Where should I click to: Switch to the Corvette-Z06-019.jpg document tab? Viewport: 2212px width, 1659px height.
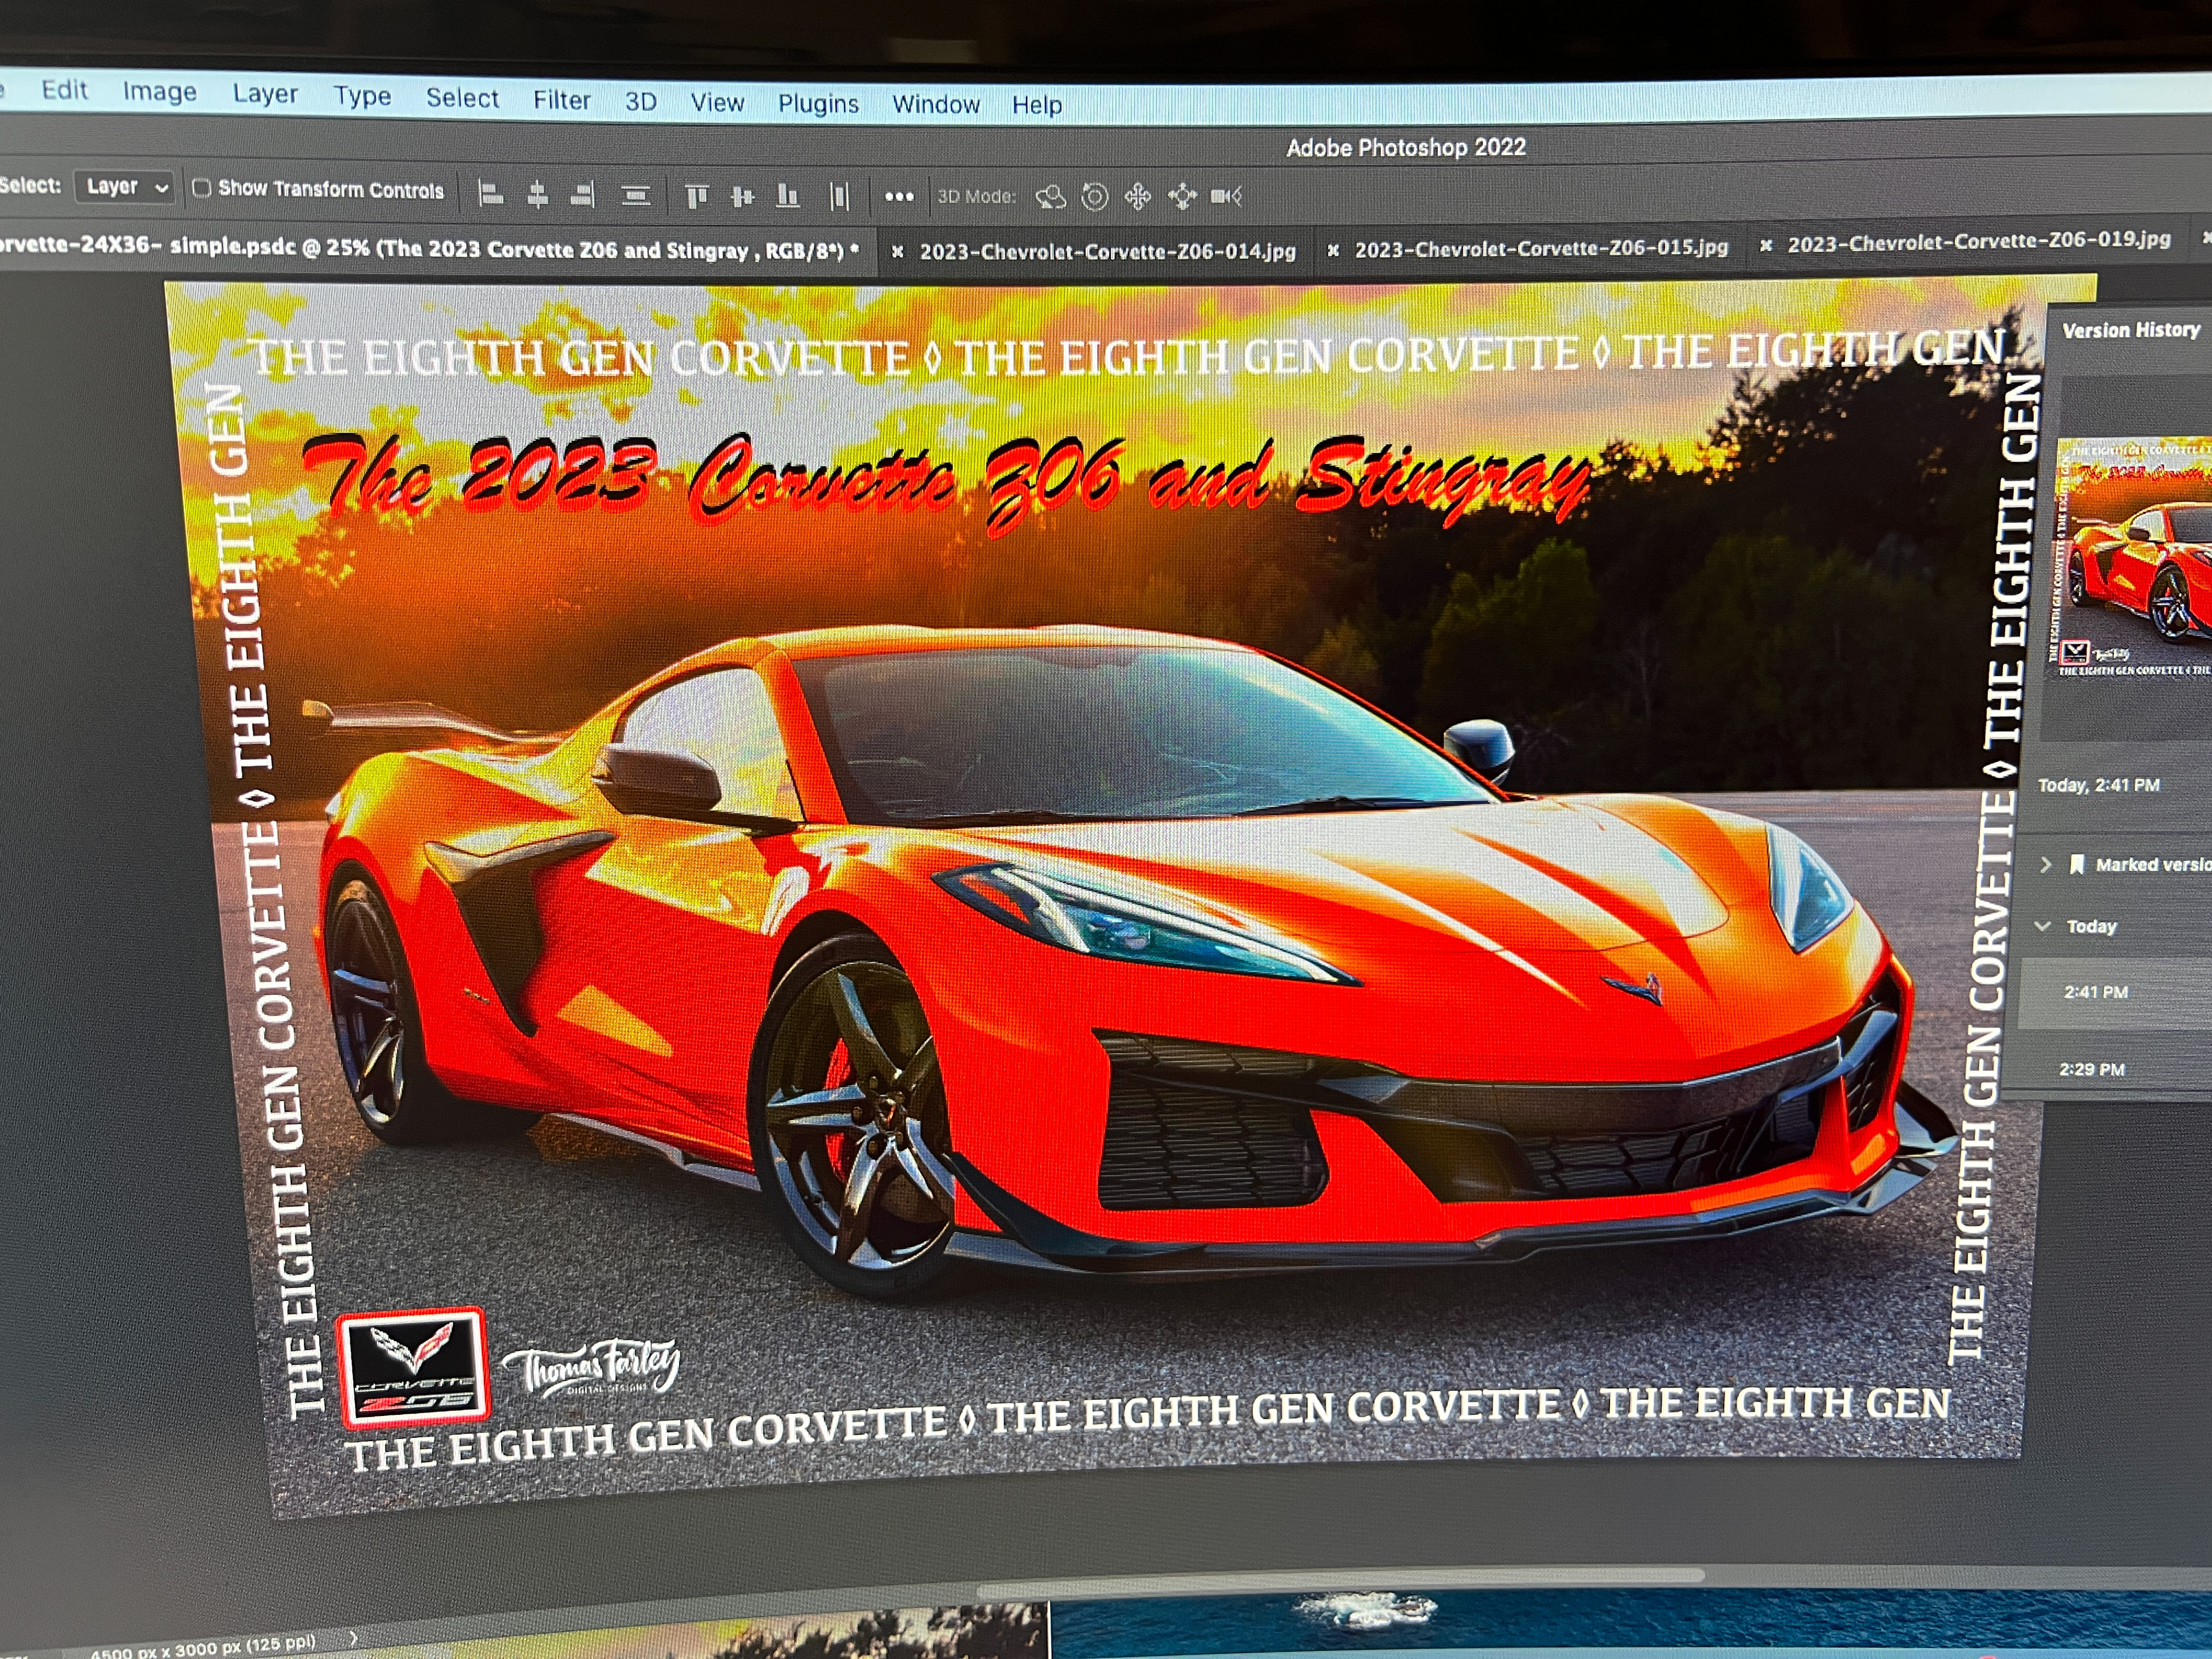point(1979,241)
